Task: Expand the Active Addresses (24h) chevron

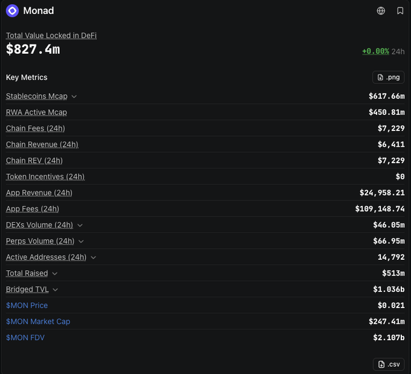Action: pos(93,257)
